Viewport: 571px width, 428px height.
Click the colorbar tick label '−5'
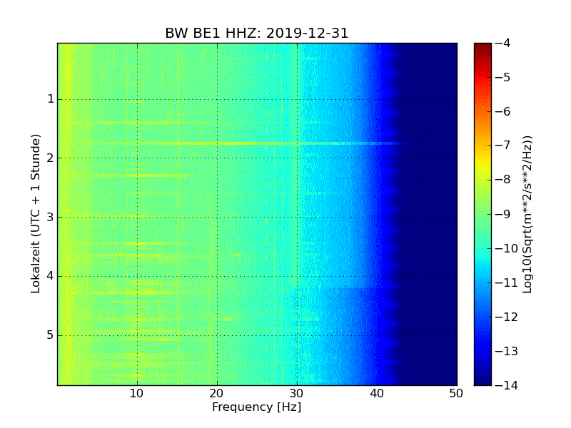click(x=503, y=77)
